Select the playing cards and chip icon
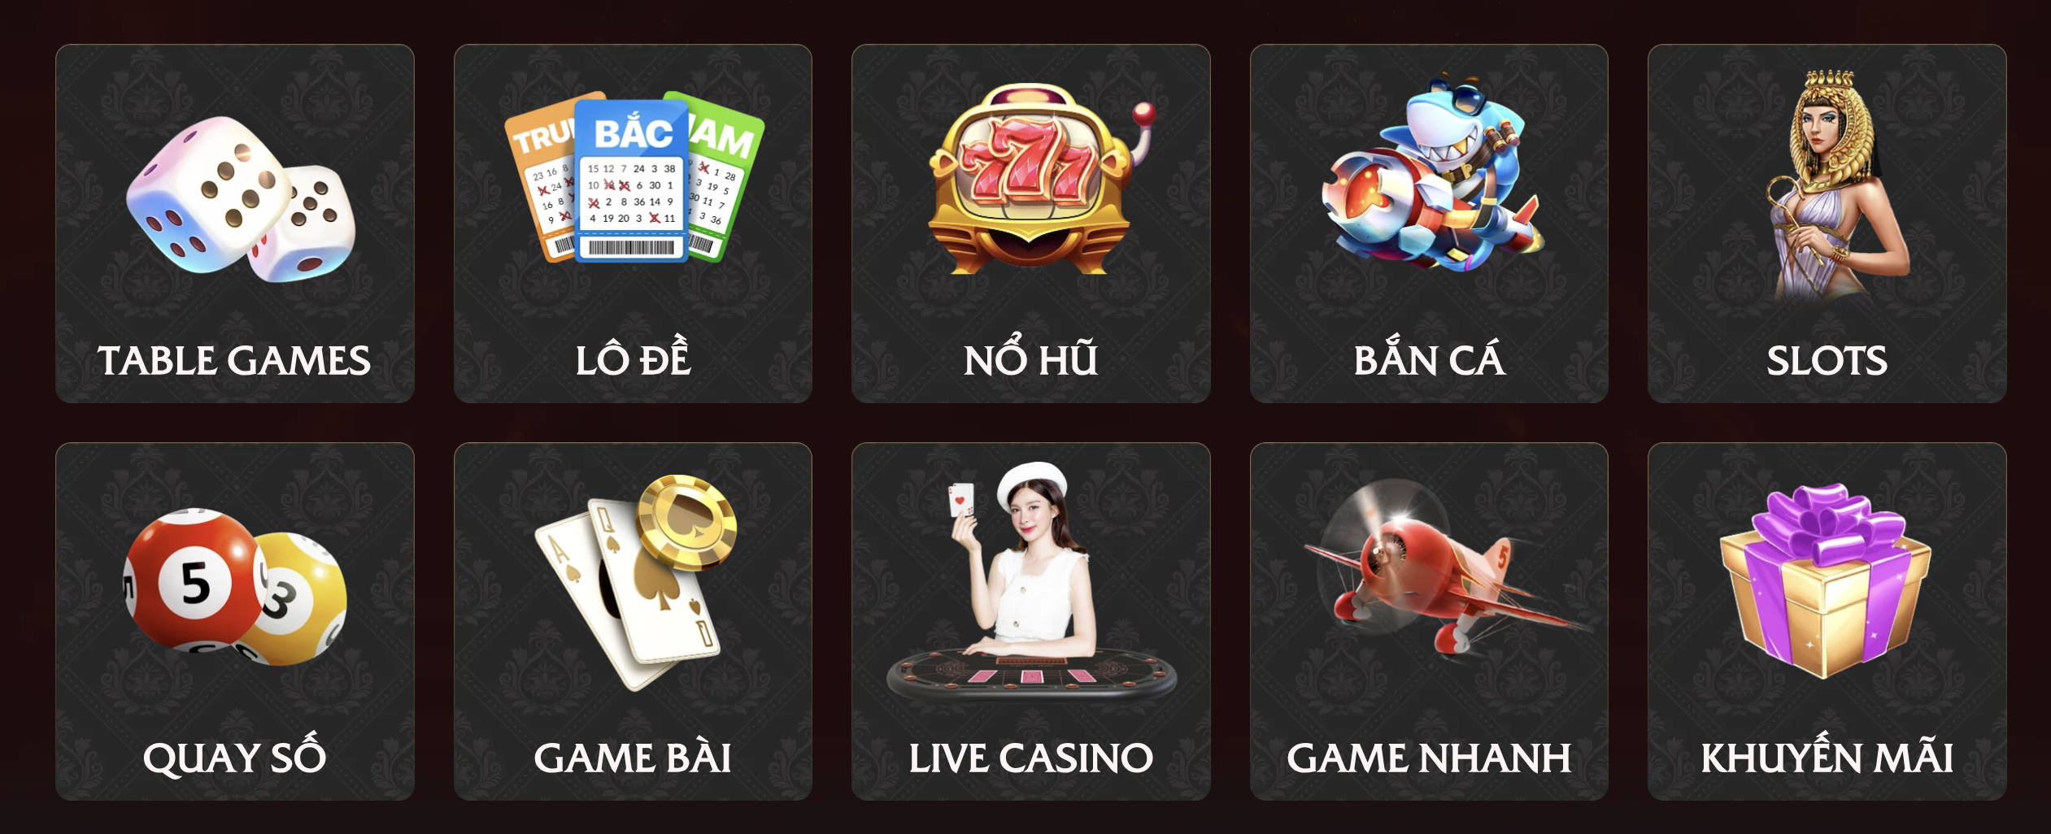This screenshot has width=2051, height=834. pos(635,582)
